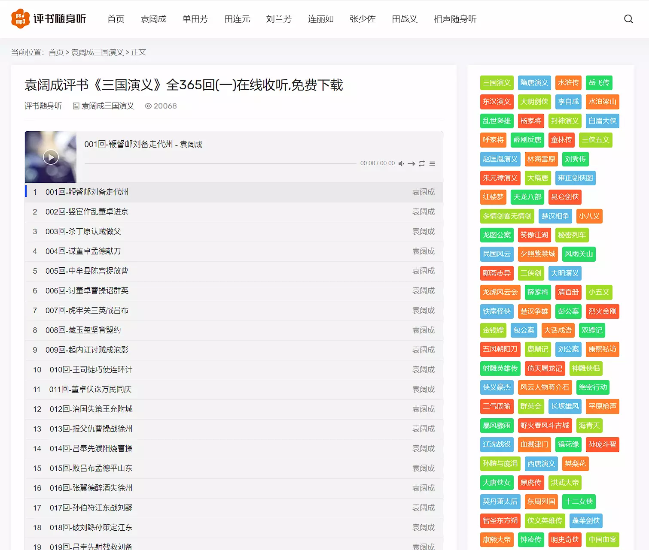
Task: Mute the audio player volume icon
Action: 401,163
